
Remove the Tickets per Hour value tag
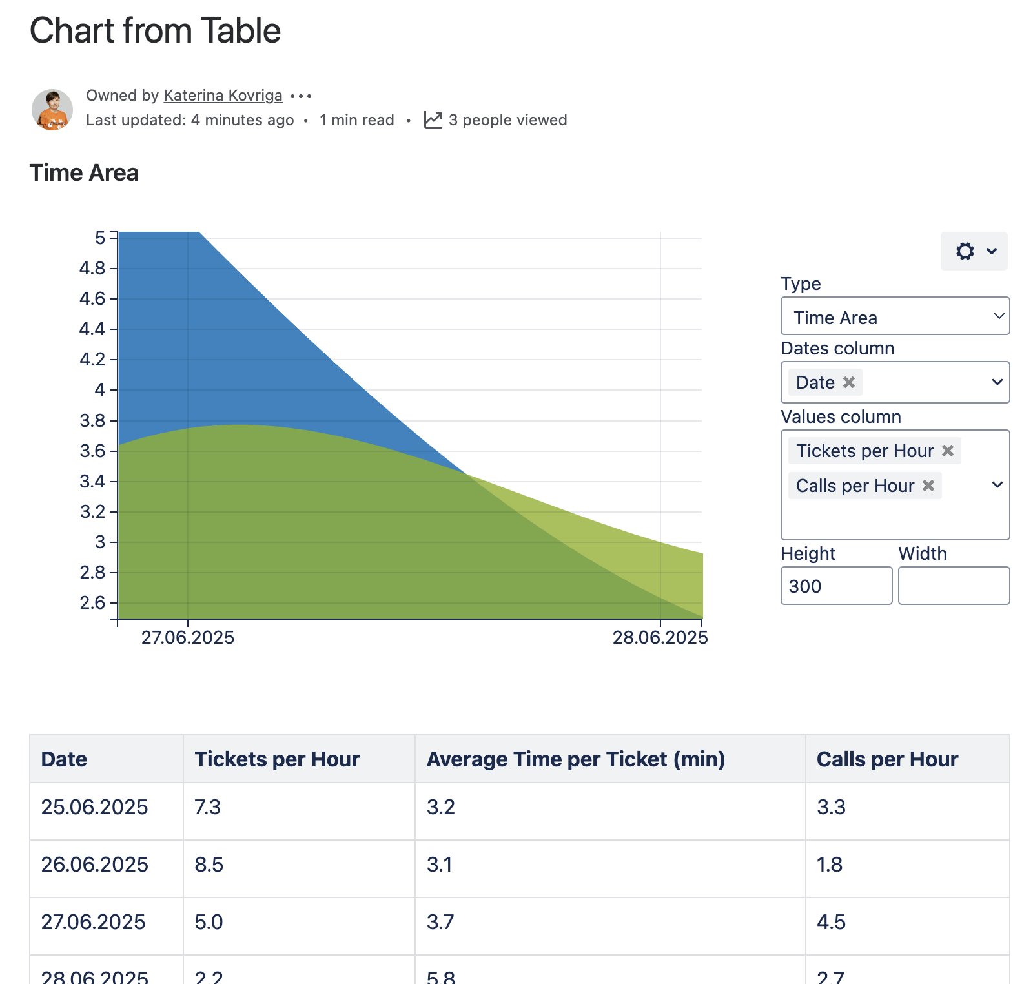coord(948,451)
